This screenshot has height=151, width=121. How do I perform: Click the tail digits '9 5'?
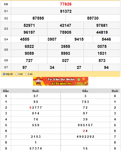click(36, 102)
